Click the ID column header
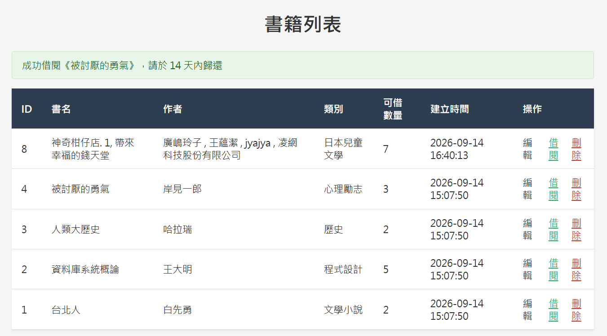 [x=27, y=109]
